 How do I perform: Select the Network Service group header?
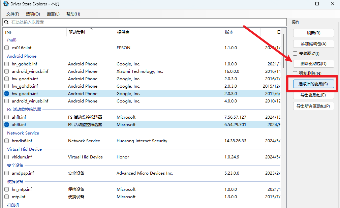pyautogui.click(x=23, y=133)
